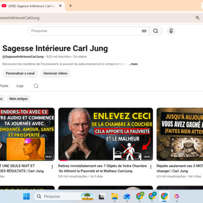Open the Windows Start menu
Viewport: 203px width, 203px height.
26,196
